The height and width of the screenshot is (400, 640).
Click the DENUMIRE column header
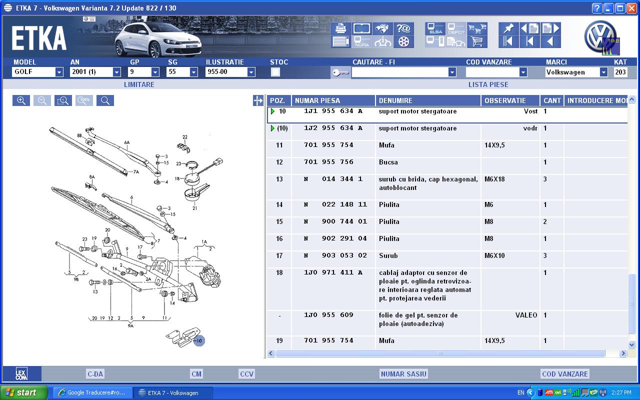428,100
